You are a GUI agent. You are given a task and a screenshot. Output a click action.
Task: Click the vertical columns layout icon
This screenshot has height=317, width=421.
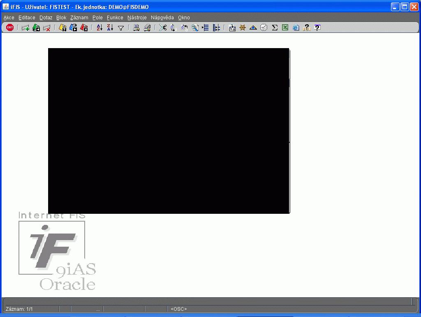click(x=216, y=28)
